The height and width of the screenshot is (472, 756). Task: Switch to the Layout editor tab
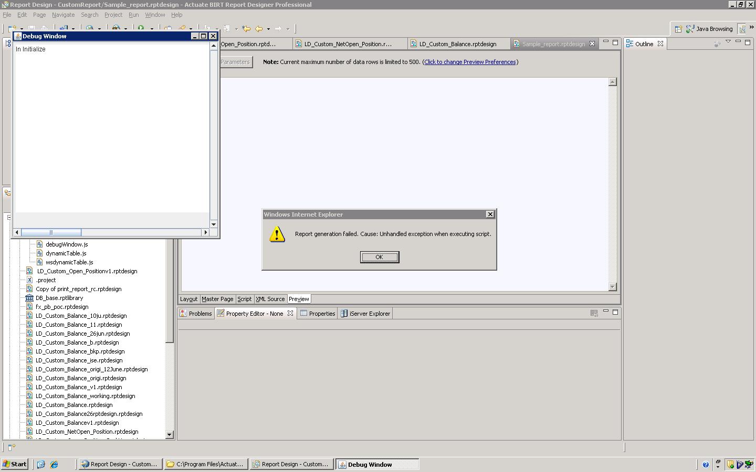click(x=188, y=299)
